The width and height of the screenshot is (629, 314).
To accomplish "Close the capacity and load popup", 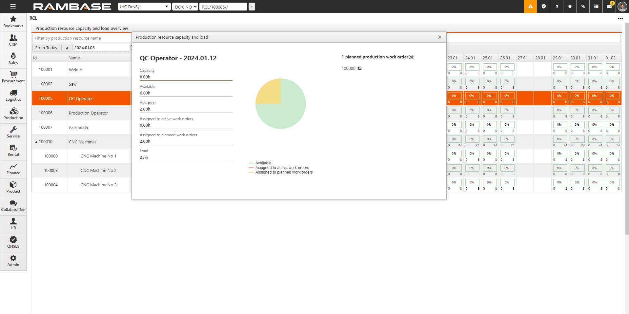I will tap(439, 37).
